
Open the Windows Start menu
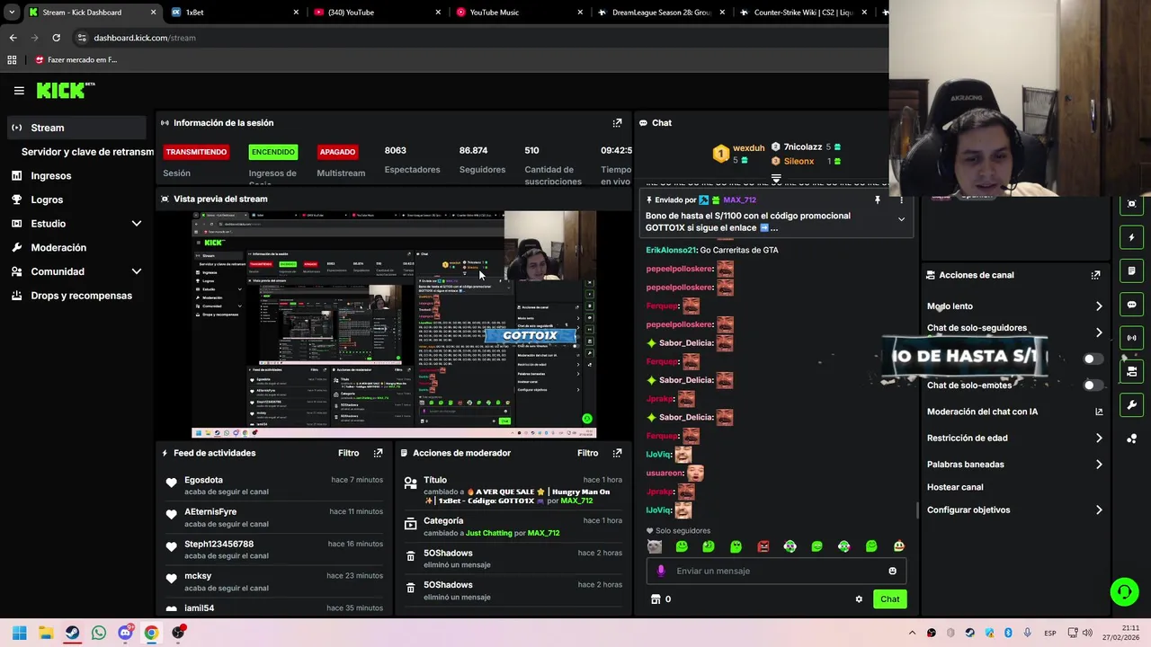19,633
